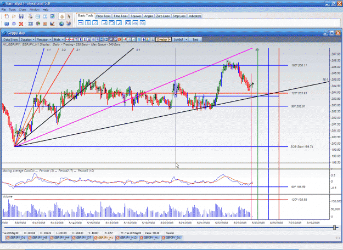Select the ellipse drawing tool

tap(142, 22)
